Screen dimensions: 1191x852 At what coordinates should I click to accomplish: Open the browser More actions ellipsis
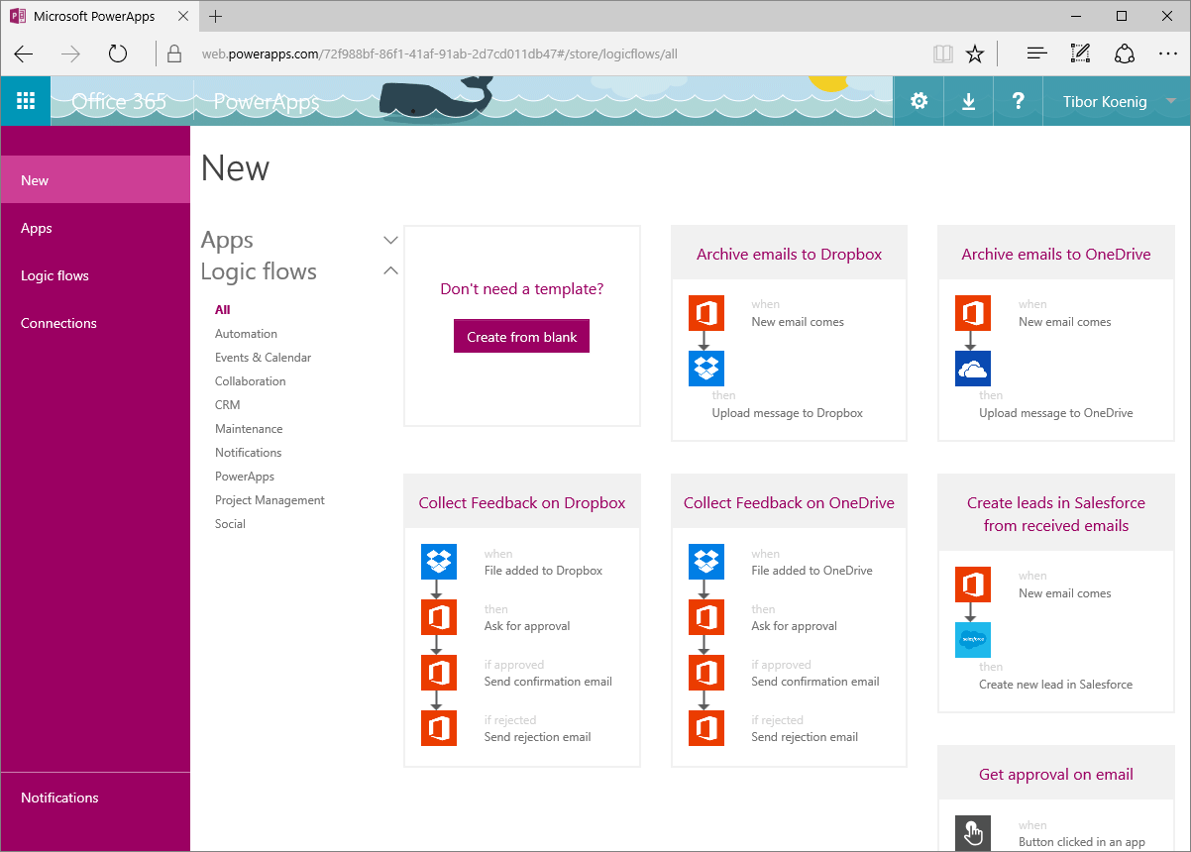[1168, 53]
